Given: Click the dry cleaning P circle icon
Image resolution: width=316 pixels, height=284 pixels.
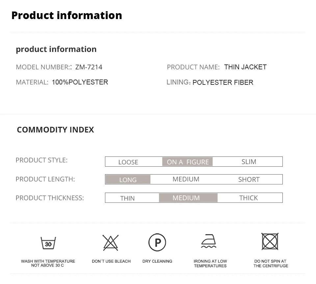Looking at the screenshot, I should [x=157, y=242].
